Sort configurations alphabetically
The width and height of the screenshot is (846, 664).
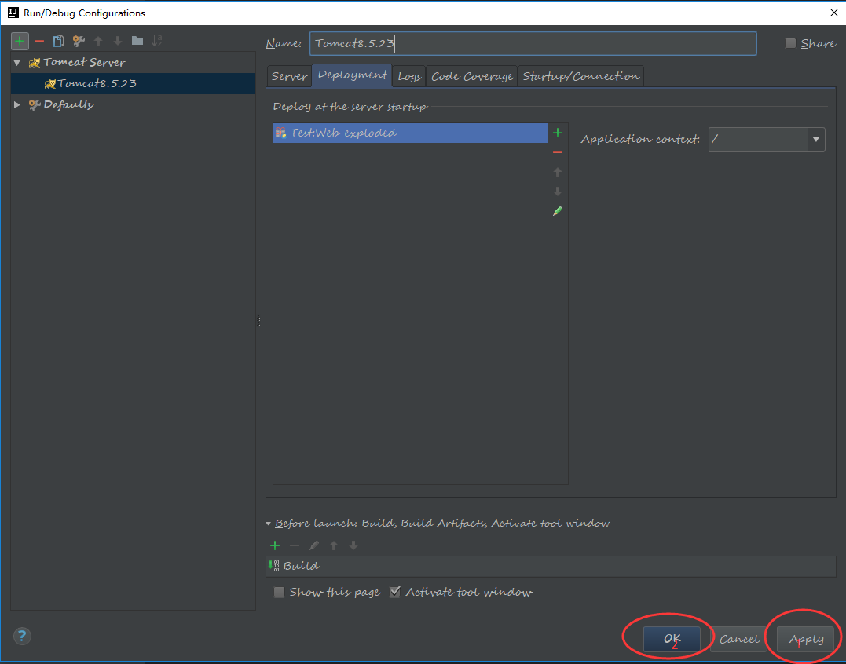point(157,41)
